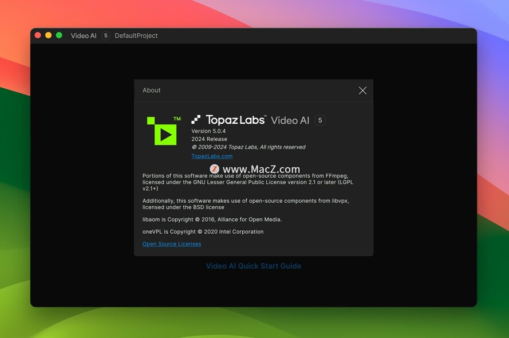Click the green fullscreen window button
Screen dimensions: 509x338
coord(59,35)
